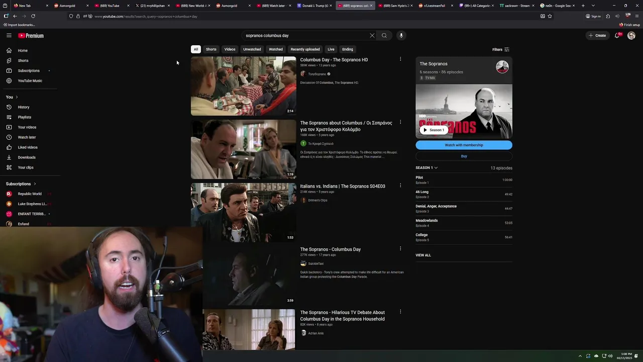This screenshot has width=643, height=362.
Task: Switch to the New World browser tab
Action: (193, 6)
